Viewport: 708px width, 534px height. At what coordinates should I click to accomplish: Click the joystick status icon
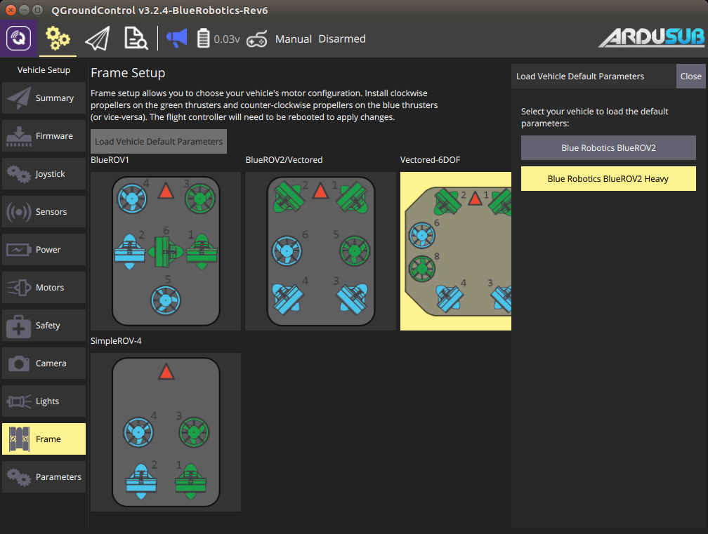257,39
